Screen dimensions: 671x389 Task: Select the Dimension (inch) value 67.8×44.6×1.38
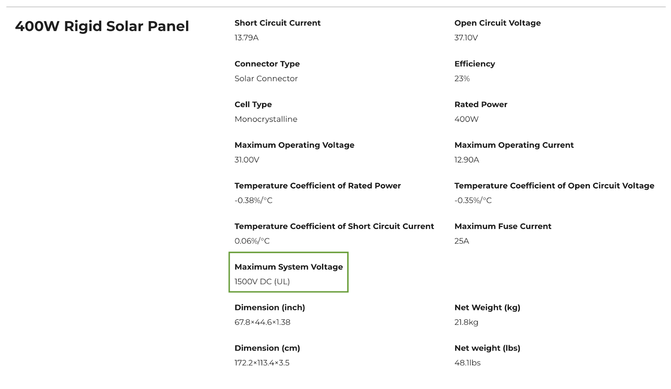pyautogui.click(x=263, y=322)
